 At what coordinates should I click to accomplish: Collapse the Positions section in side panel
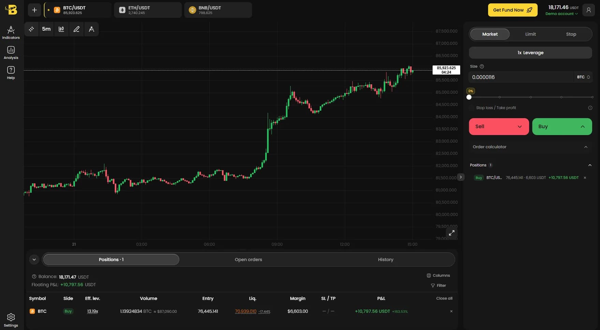pos(590,165)
